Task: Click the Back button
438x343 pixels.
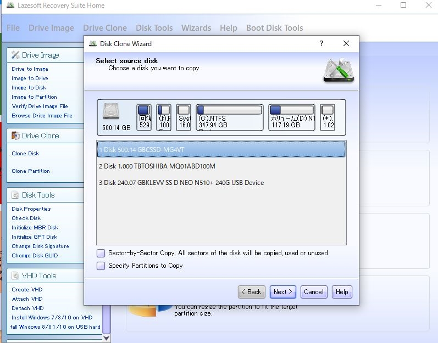Action: (x=251, y=292)
